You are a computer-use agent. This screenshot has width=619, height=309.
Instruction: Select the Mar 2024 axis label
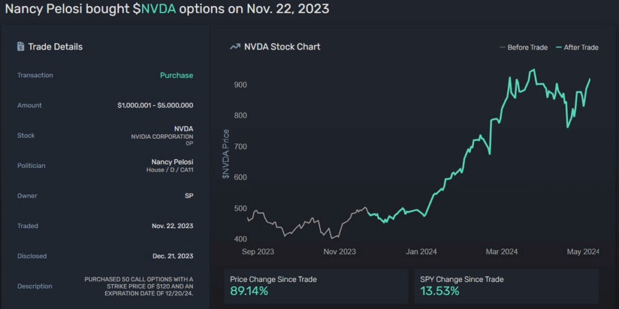point(501,252)
